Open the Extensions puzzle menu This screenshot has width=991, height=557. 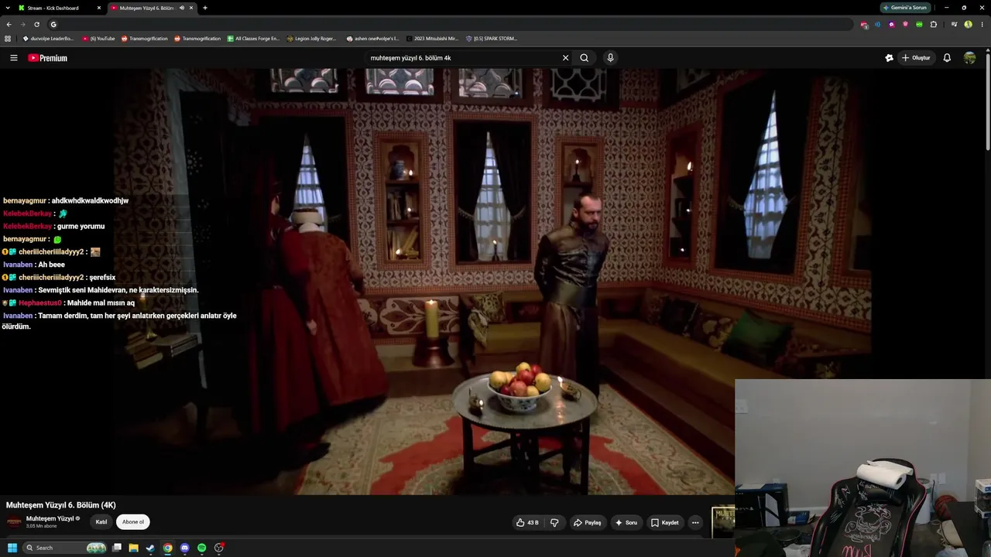point(934,25)
